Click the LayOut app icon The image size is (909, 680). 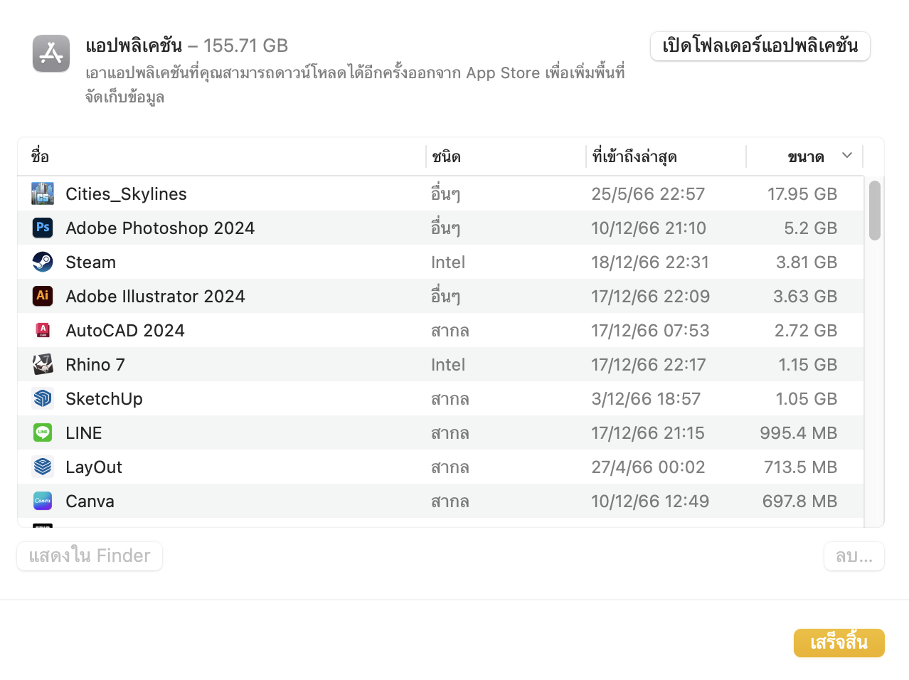43,467
